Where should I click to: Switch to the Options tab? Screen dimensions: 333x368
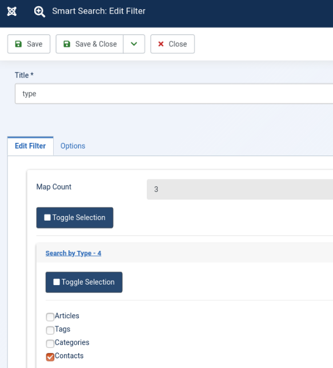click(x=73, y=146)
